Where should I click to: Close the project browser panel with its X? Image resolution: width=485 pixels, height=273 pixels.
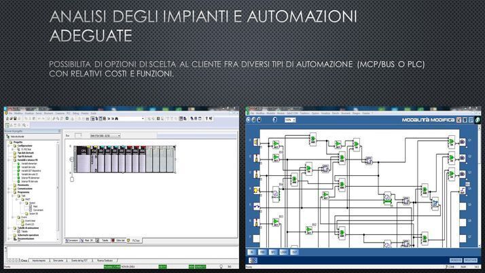coord(59,131)
